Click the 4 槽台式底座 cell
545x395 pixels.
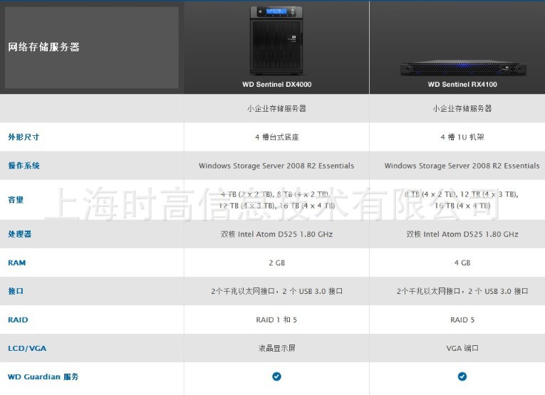[277, 137]
